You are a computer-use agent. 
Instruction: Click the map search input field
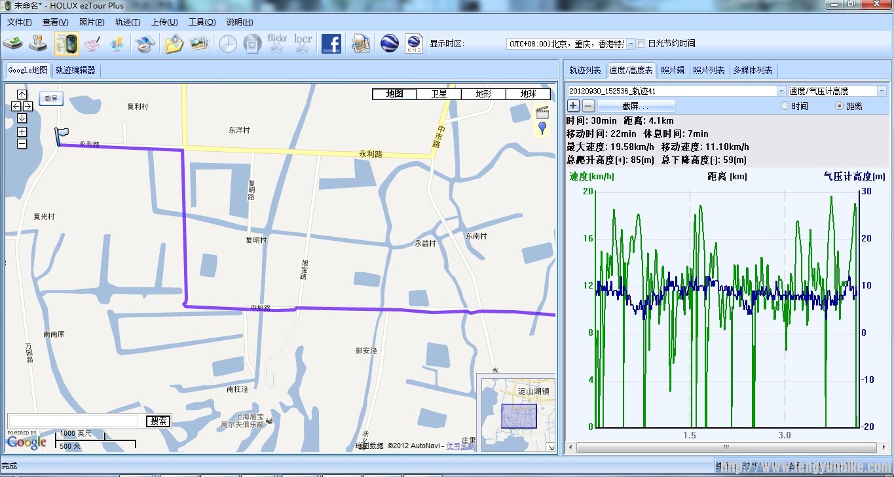pyautogui.click(x=73, y=421)
